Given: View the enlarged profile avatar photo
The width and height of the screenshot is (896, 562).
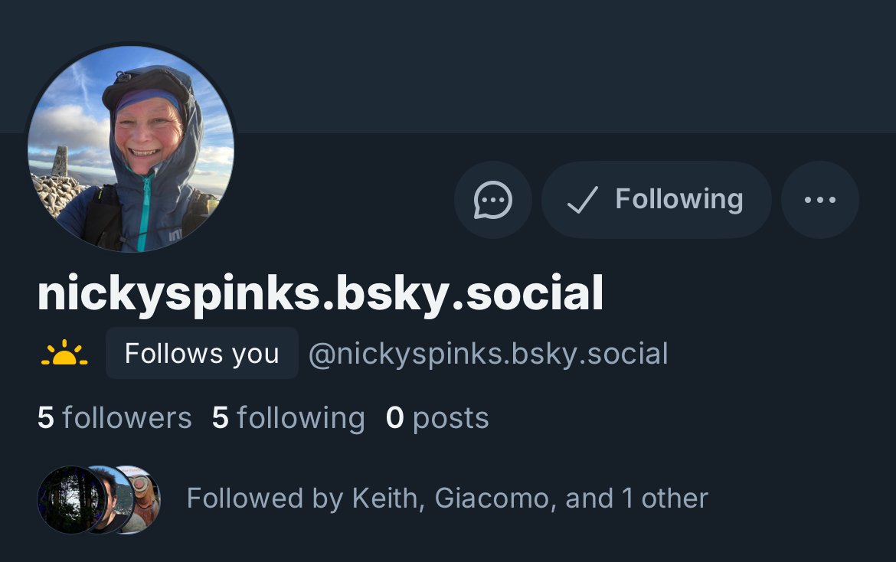Looking at the screenshot, I should [131, 149].
